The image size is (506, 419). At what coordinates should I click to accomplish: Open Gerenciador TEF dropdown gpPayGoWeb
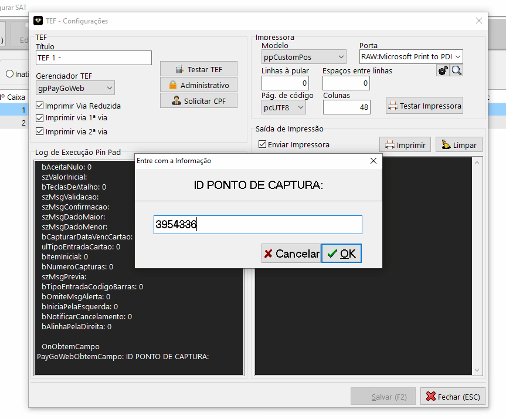(76, 88)
